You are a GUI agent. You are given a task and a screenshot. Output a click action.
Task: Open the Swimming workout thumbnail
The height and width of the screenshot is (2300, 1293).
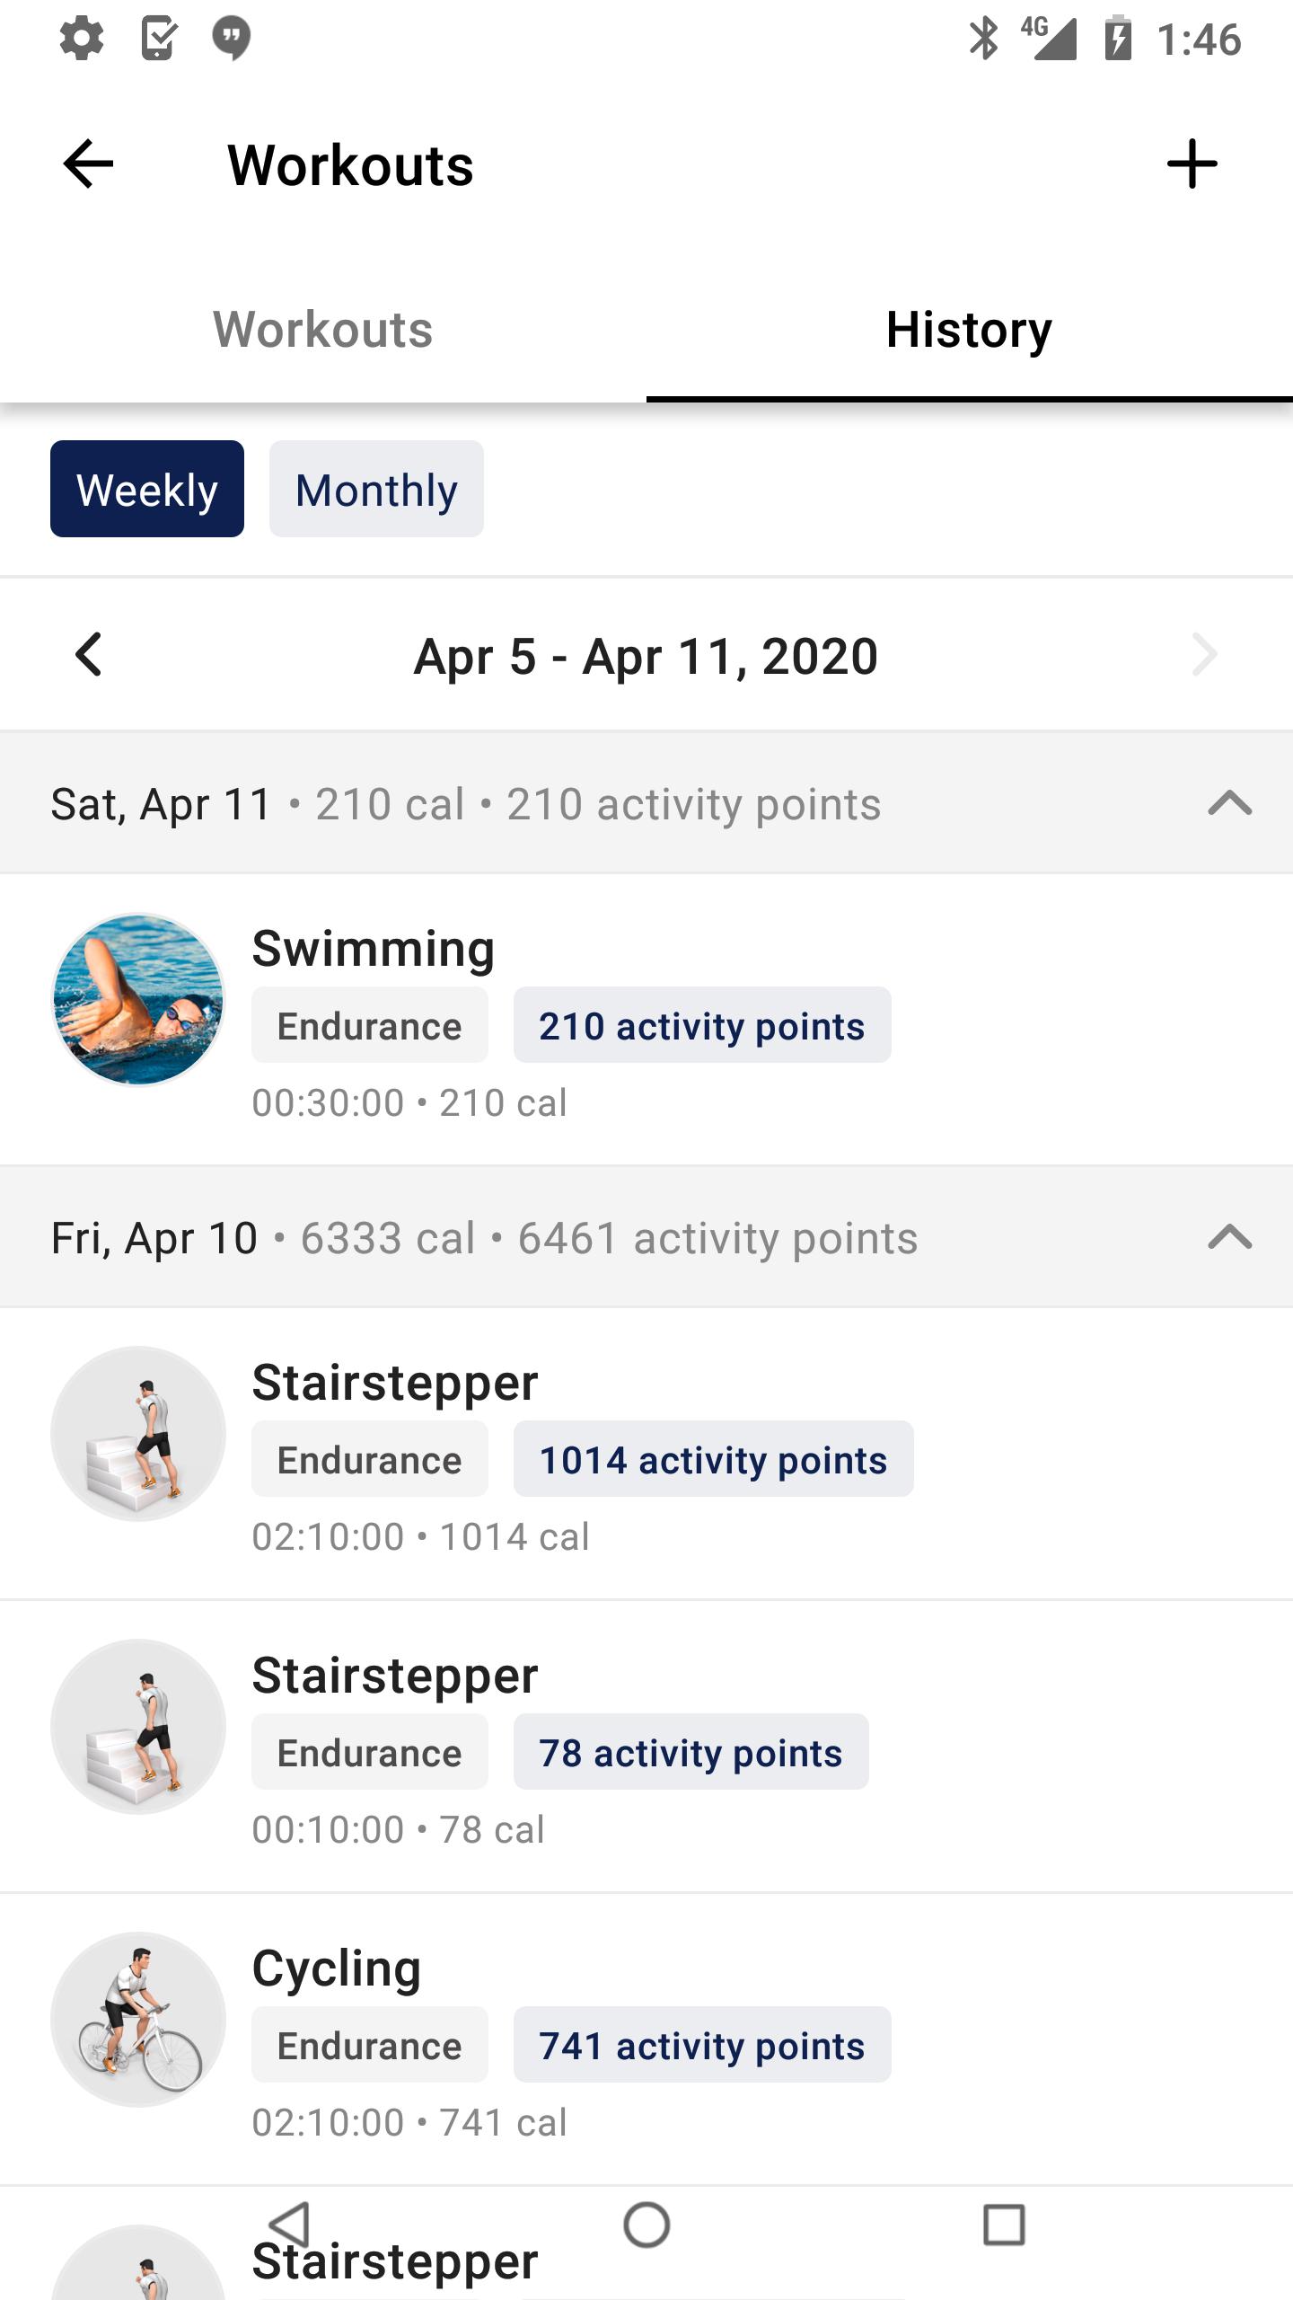coord(138,1000)
